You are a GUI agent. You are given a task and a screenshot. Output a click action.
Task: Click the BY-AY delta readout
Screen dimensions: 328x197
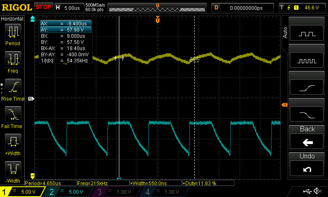[x=66, y=55]
